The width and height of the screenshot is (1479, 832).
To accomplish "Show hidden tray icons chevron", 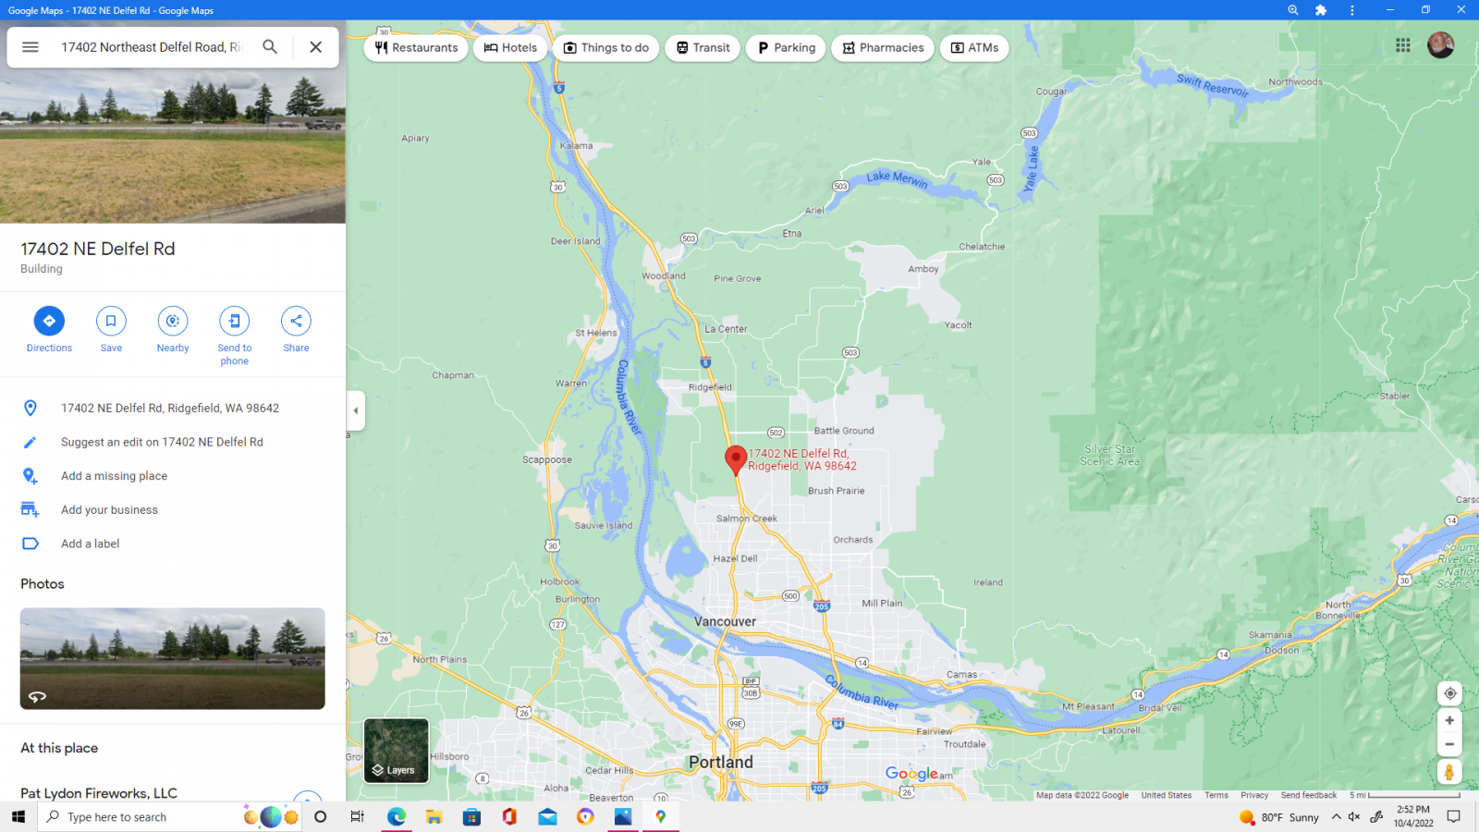I will pos(1337,816).
